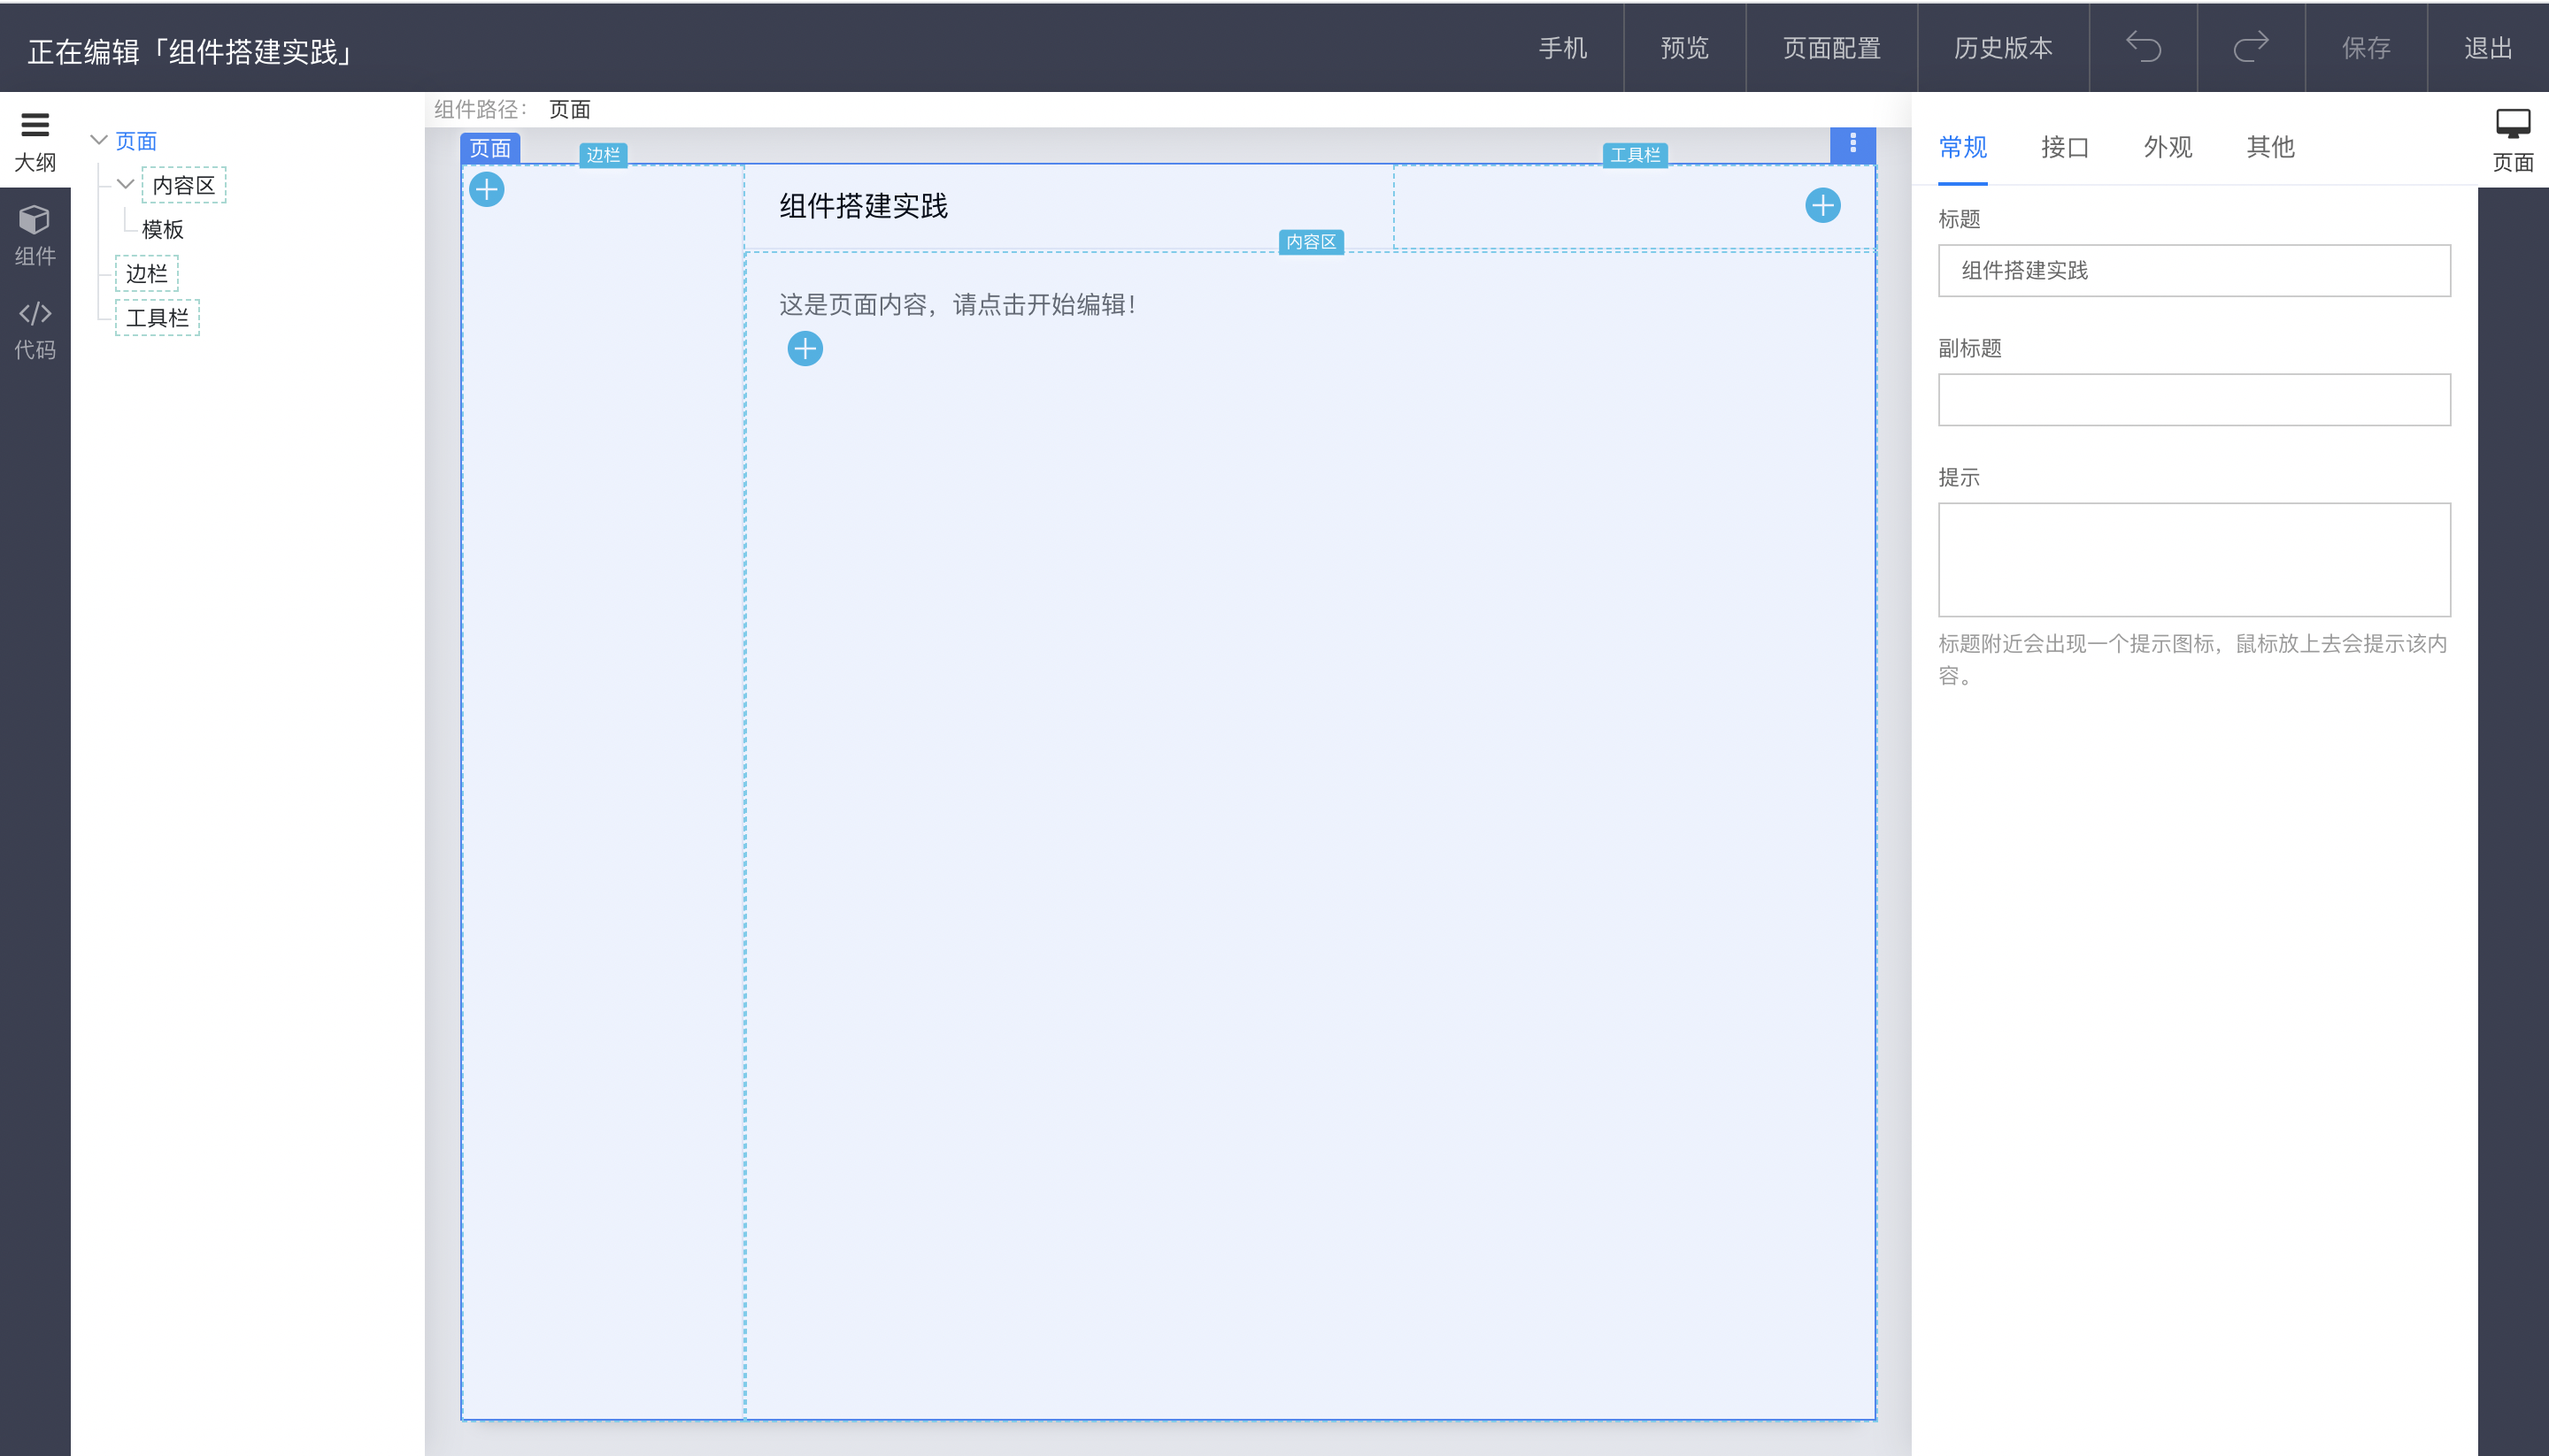
Task: Open the 页面 three-dot options menu
Action: point(1852,144)
